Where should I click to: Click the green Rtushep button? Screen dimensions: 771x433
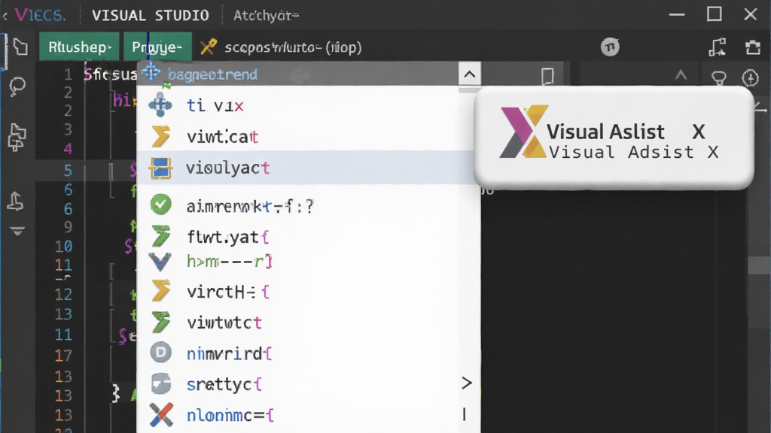(79, 47)
